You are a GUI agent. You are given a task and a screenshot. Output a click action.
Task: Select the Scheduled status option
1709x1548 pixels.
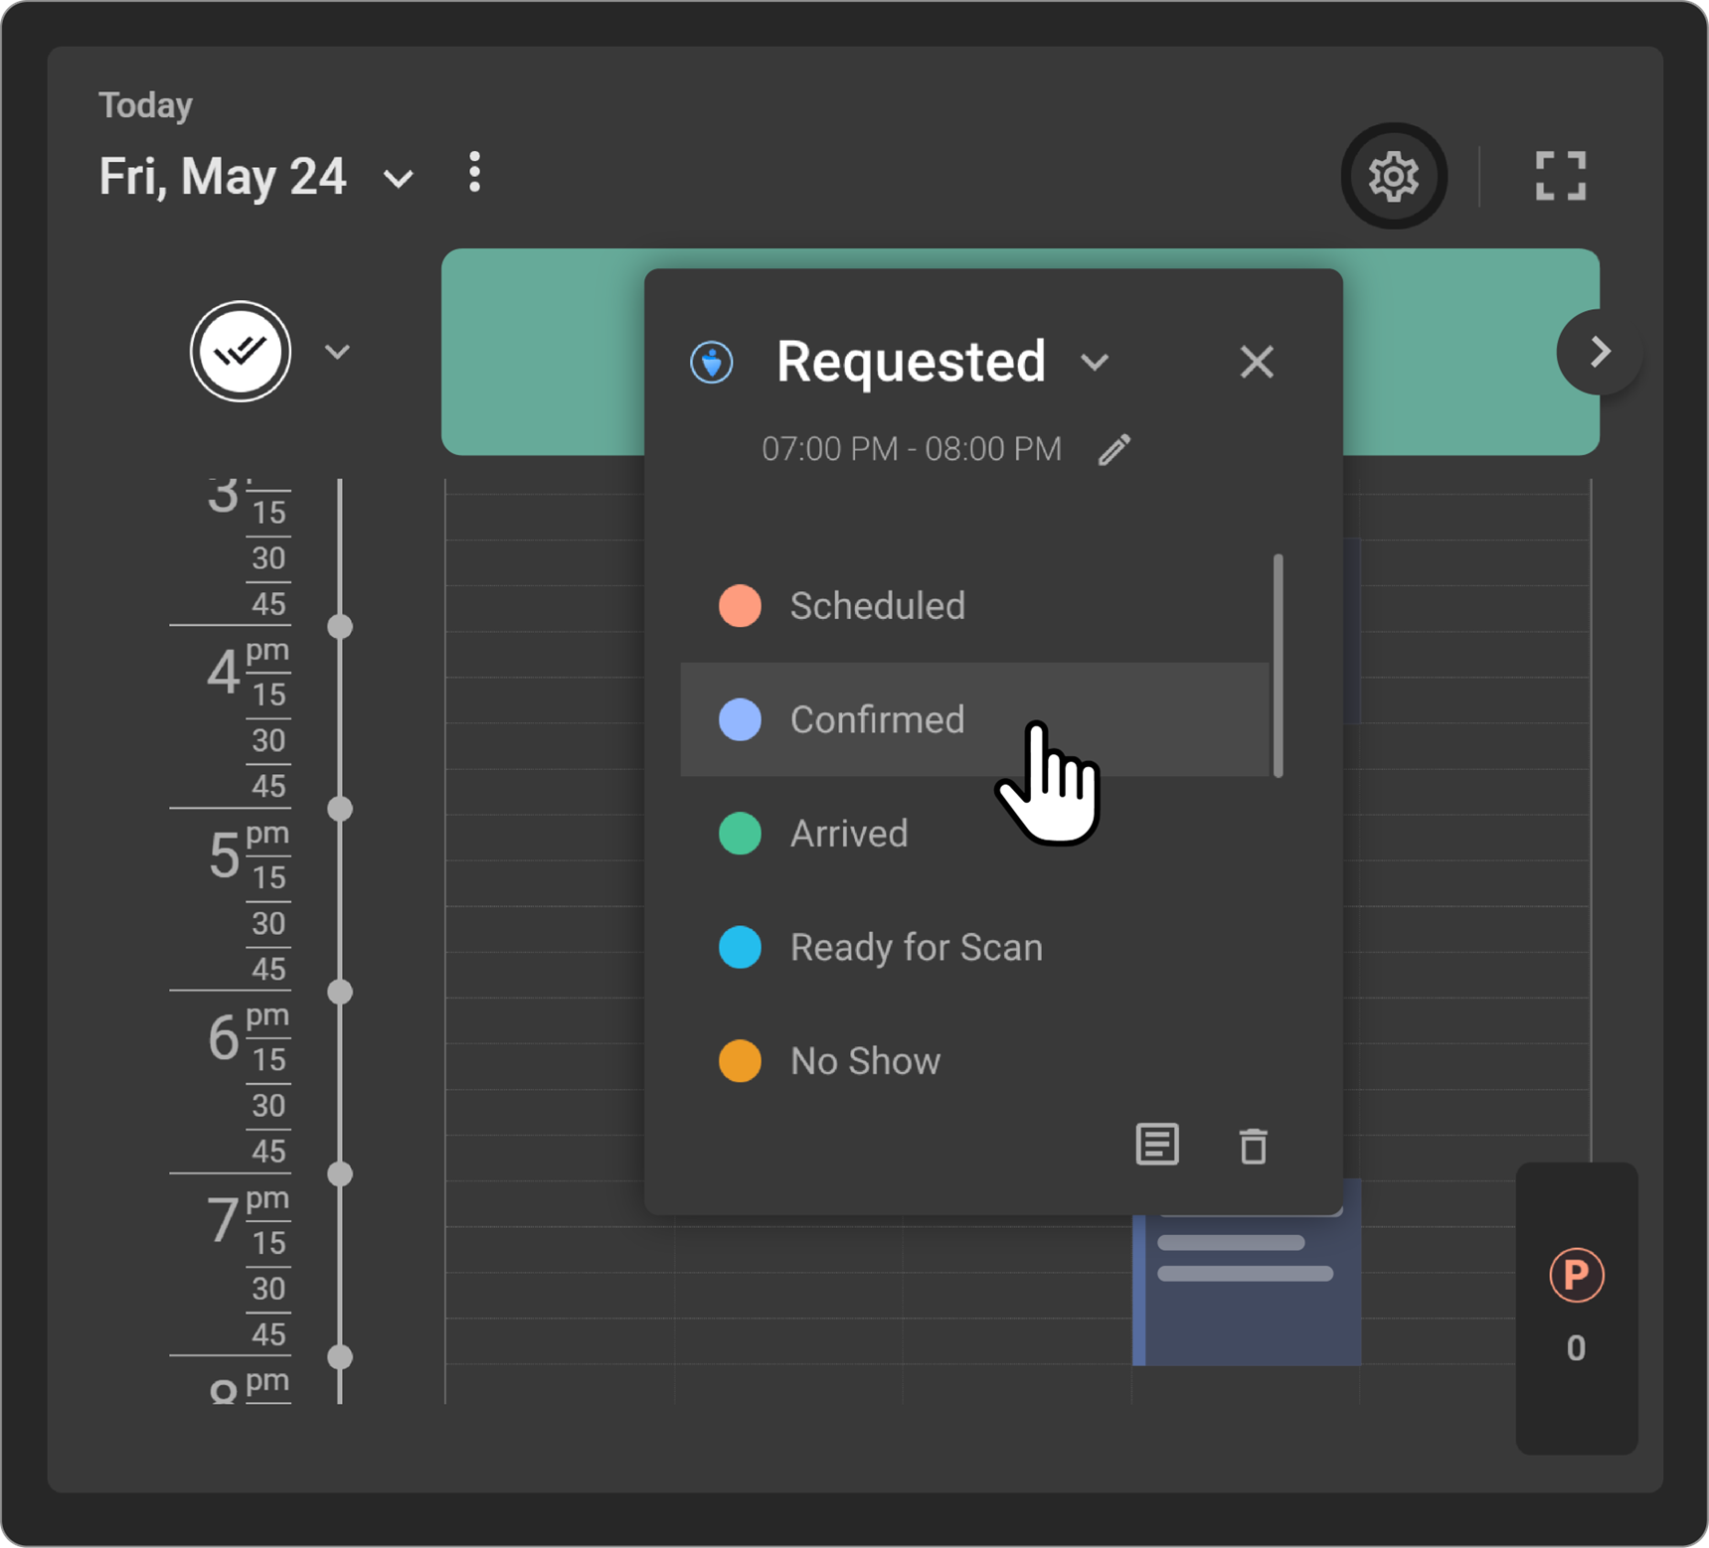click(877, 606)
